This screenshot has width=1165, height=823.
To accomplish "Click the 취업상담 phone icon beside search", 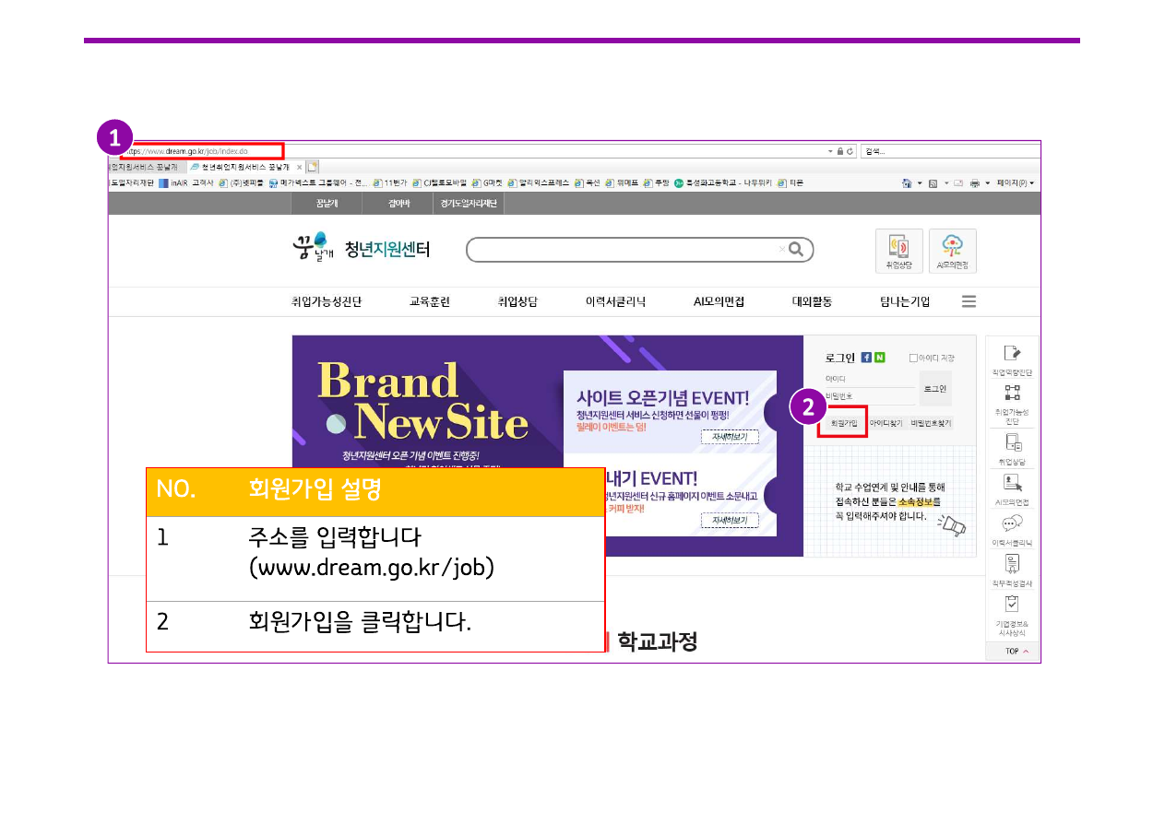I will pyautogui.click(x=898, y=250).
